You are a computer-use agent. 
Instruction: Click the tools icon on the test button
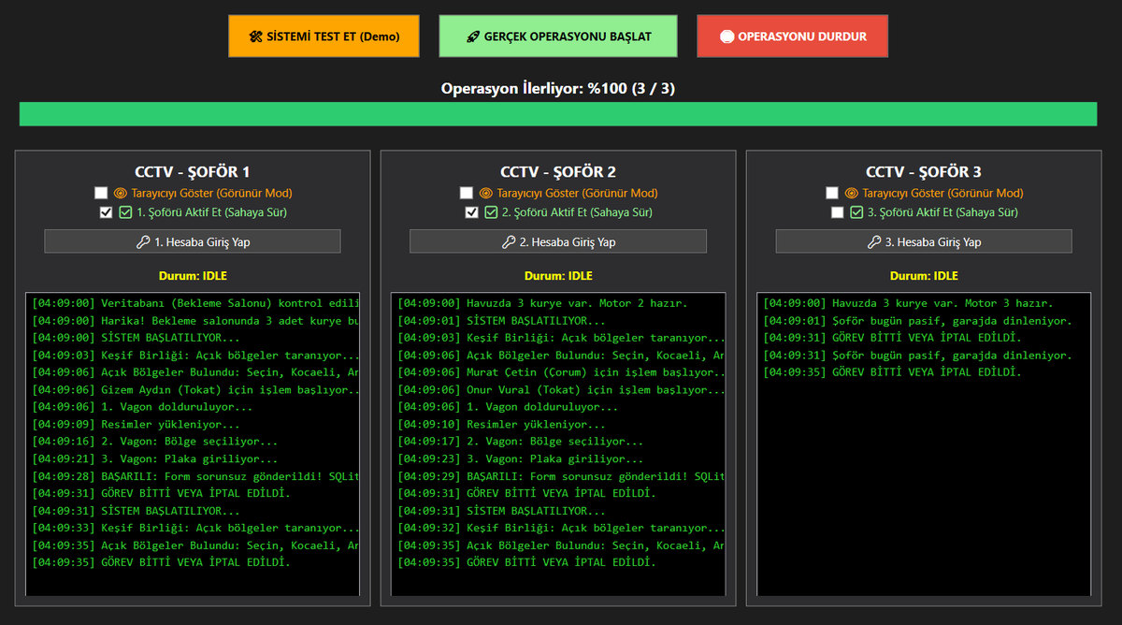pos(256,37)
